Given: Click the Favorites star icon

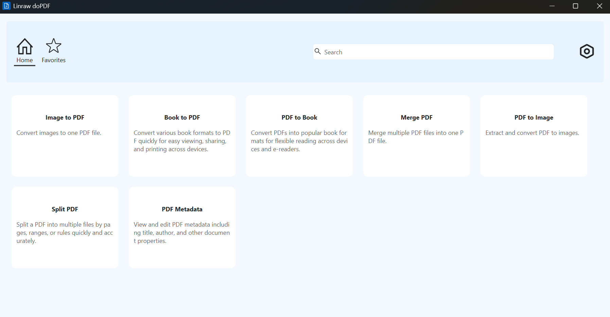Looking at the screenshot, I should coord(54,46).
